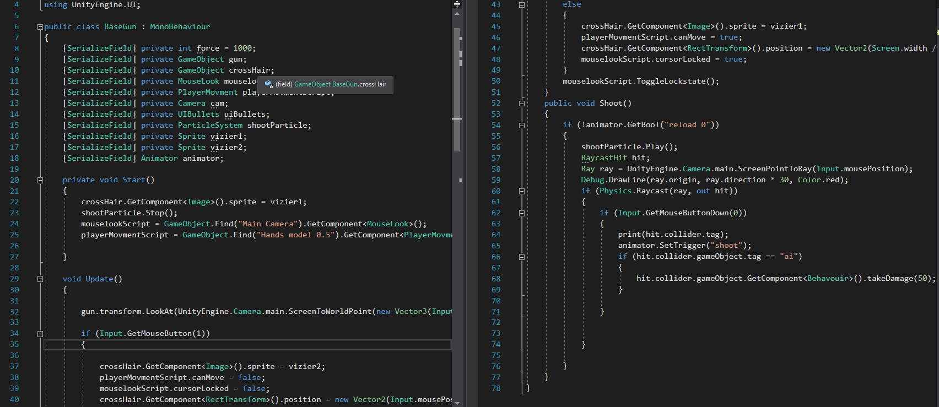The width and height of the screenshot is (939, 407).
Task: Click the false value on line 38
Action: (x=249, y=378)
